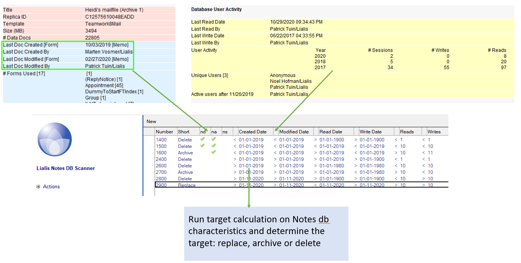Click the green check icon for Archive row 1600
The width and height of the screenshot is (521, 263).
pos(214,152)
